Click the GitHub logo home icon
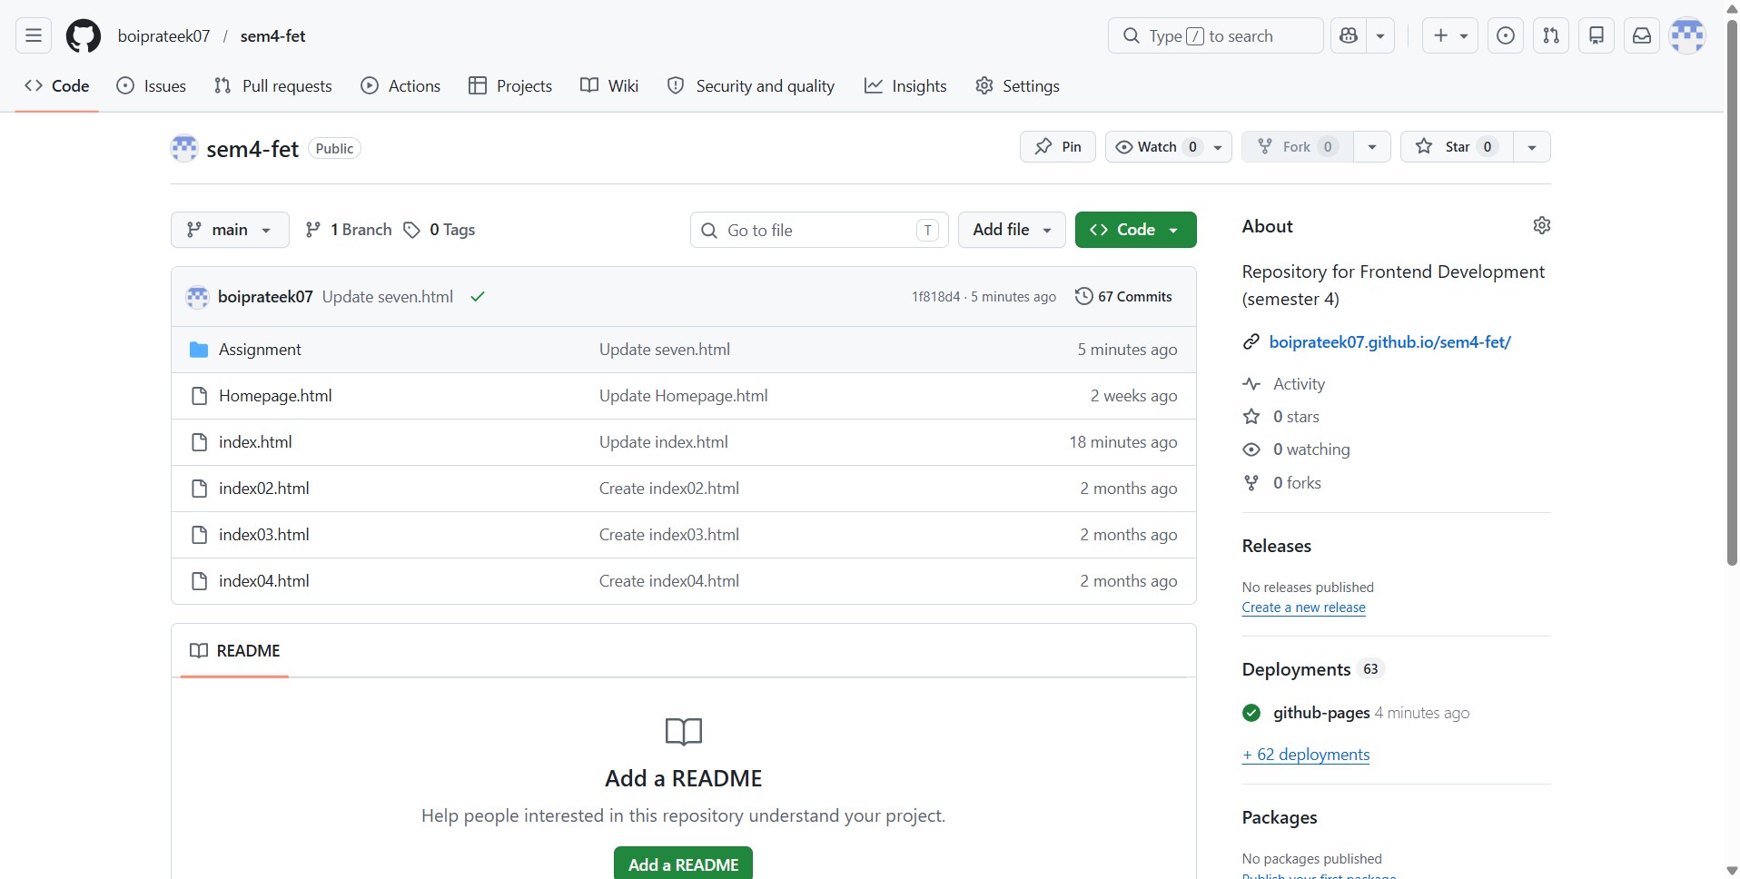The image size is (1740, 879). click(x=84, y=36)
